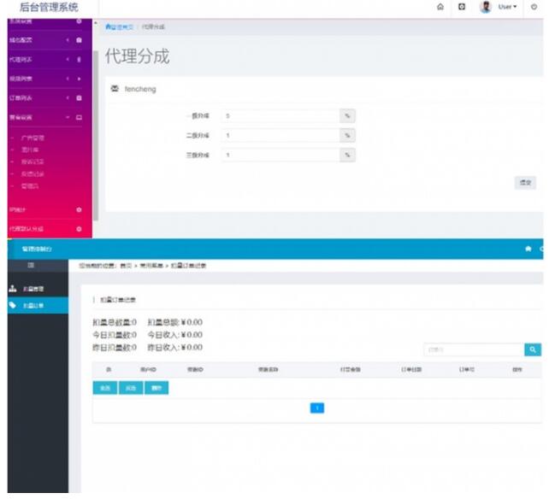Click the 提交 submit button

525,183
